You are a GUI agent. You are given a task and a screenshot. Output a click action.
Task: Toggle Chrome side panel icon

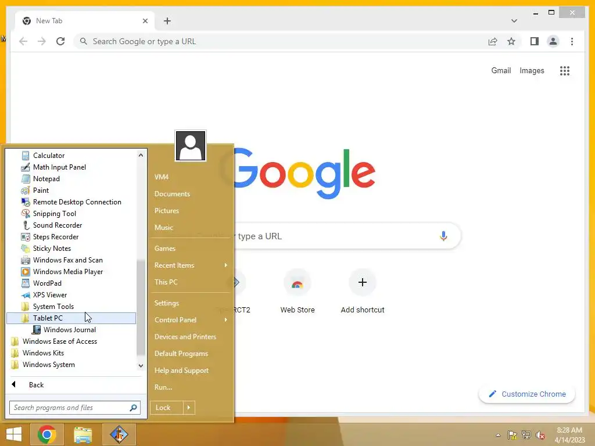(535, 41)
